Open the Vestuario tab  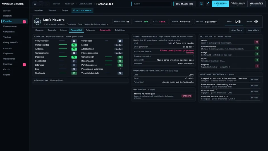coord(52,10)
